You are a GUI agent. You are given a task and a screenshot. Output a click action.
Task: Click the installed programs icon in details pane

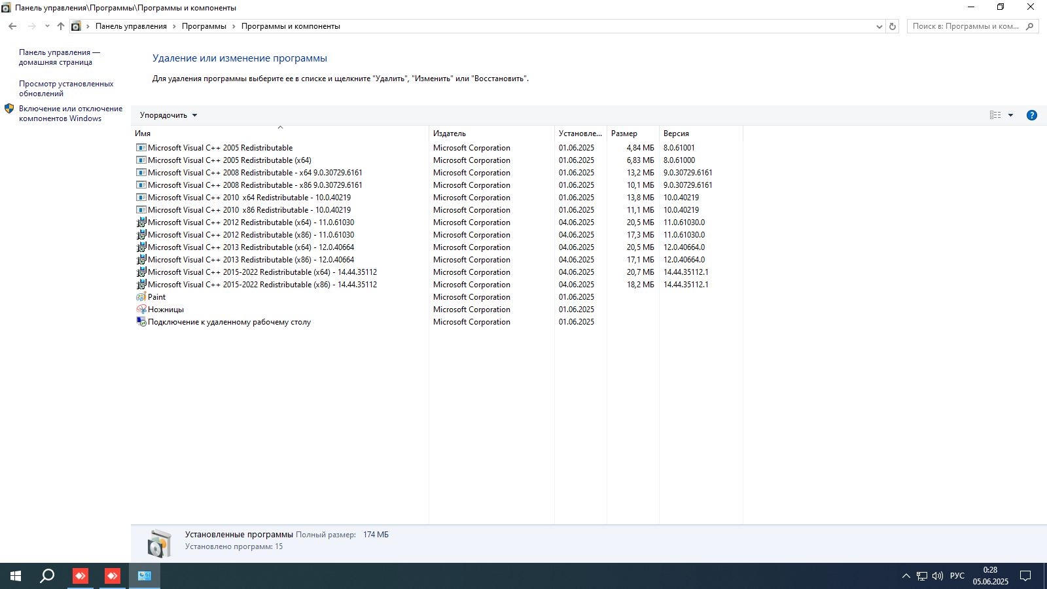click(159, 543)
